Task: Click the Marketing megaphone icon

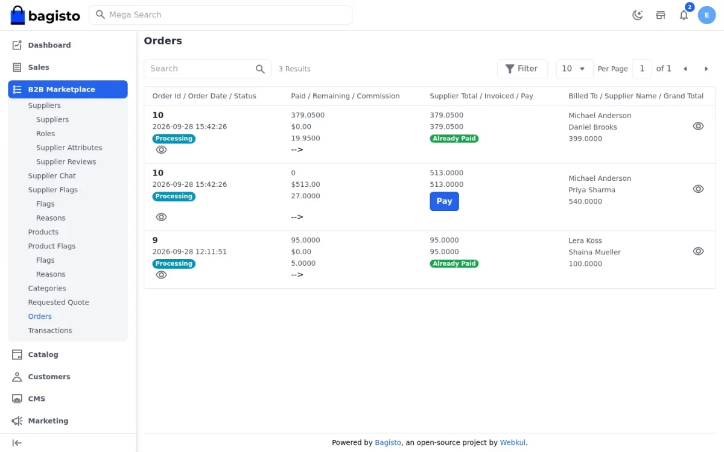Action: click(17, 421)
